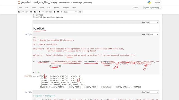Open the Insert menu
This screenshot has width=179, height=100.
[x=42, y=7]
